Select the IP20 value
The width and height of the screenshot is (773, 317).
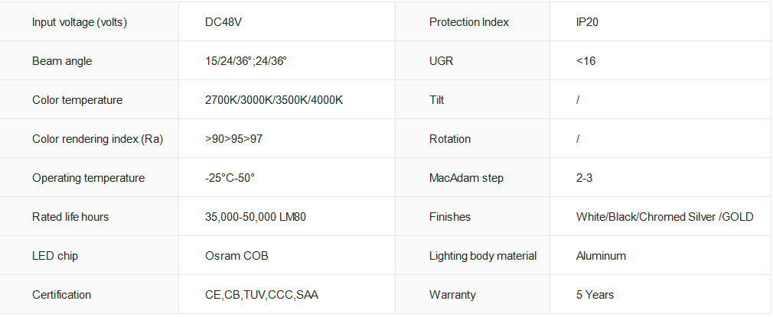[587, 22]
